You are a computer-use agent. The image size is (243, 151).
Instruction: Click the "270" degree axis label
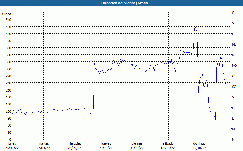pyautogui.click(x=9, y=76)
